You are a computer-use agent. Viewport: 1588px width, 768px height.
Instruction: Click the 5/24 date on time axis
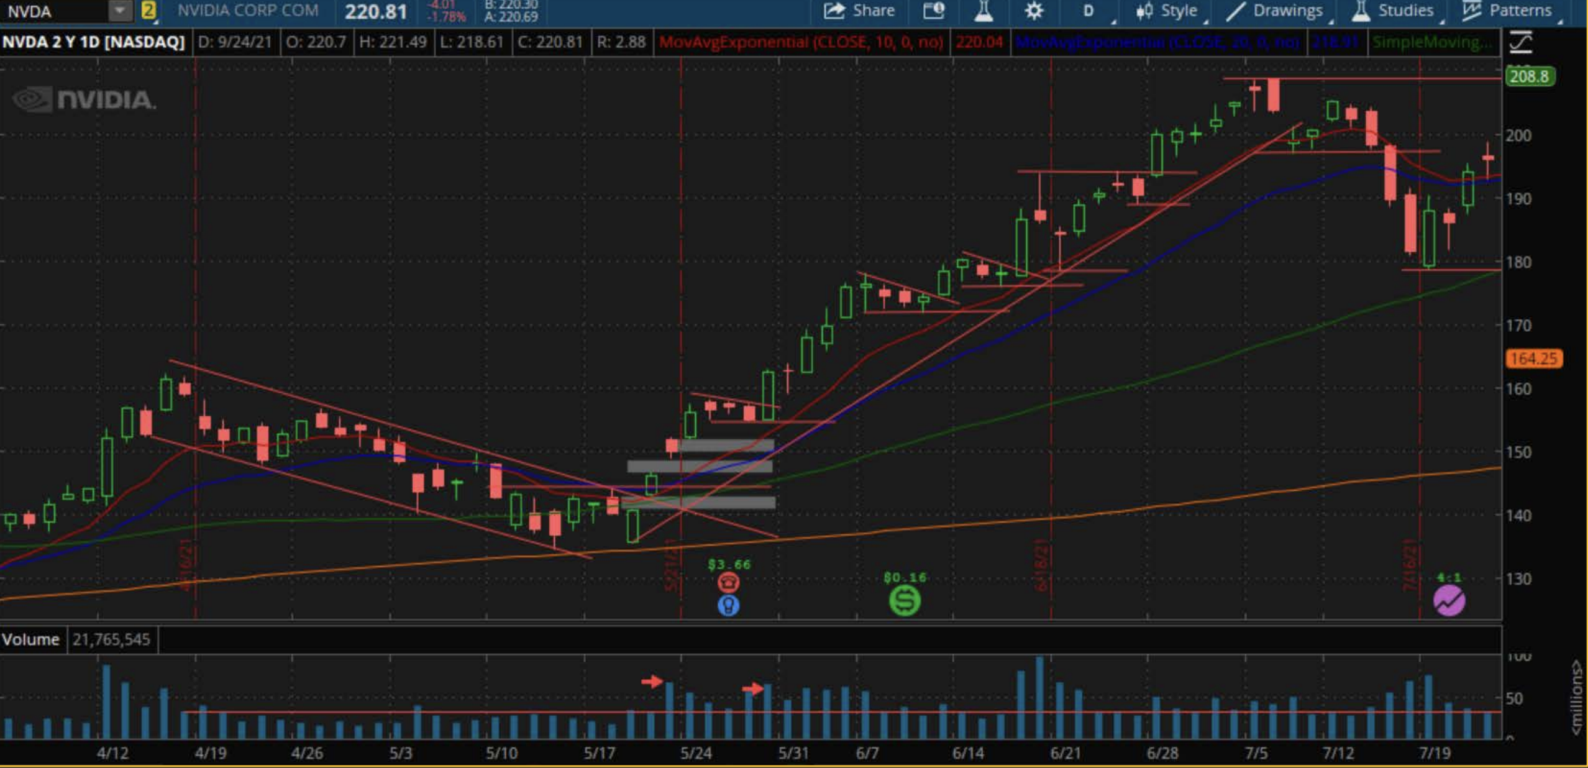696,753
